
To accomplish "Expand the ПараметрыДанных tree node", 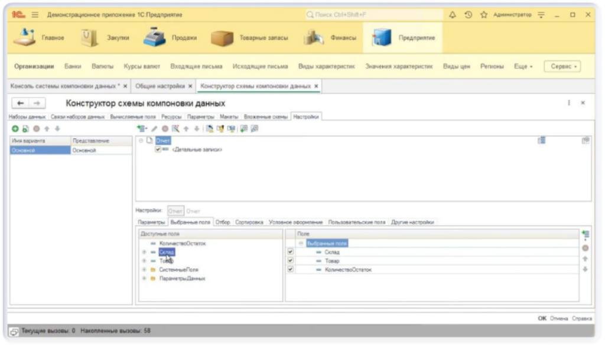I will tap(144, 279).
